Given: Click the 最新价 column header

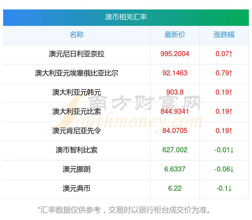Looking at the screenshot, I should [175, 35].
